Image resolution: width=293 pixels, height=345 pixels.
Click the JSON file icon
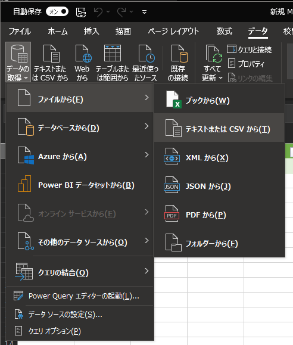(172, 185)
